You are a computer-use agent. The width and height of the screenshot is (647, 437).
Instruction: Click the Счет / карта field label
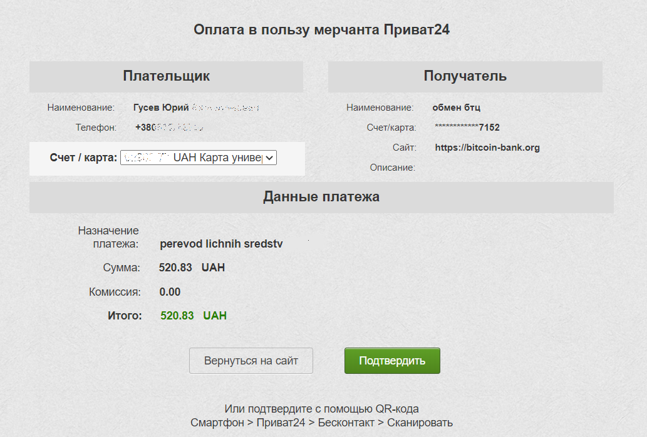point(83,158)
